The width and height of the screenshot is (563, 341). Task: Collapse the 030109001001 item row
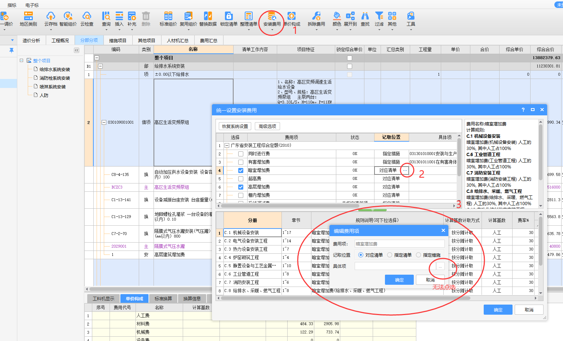pos(104,123)
